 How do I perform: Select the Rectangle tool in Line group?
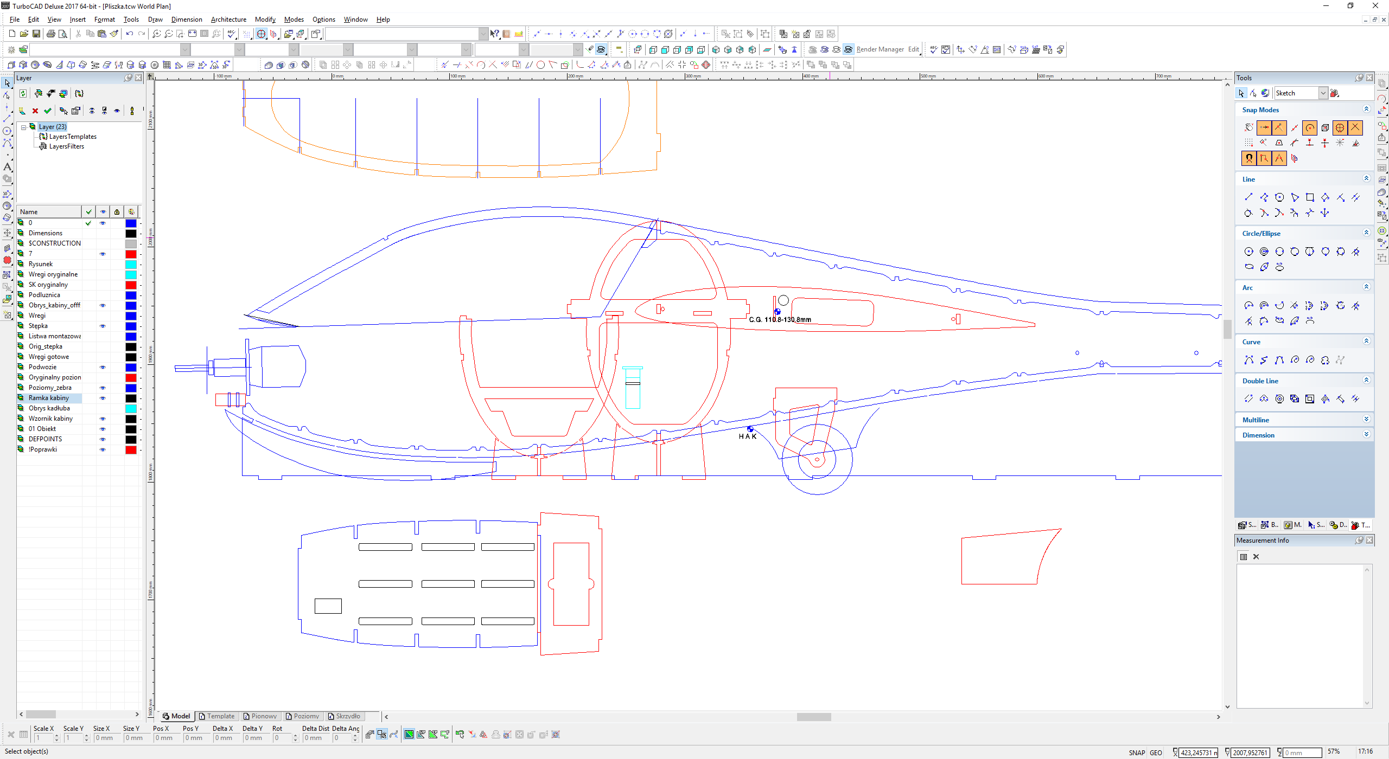1310,197
